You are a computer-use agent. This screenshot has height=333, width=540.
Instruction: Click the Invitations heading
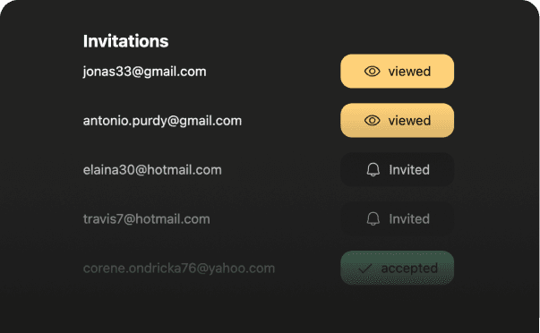click(x=125, y=41)
